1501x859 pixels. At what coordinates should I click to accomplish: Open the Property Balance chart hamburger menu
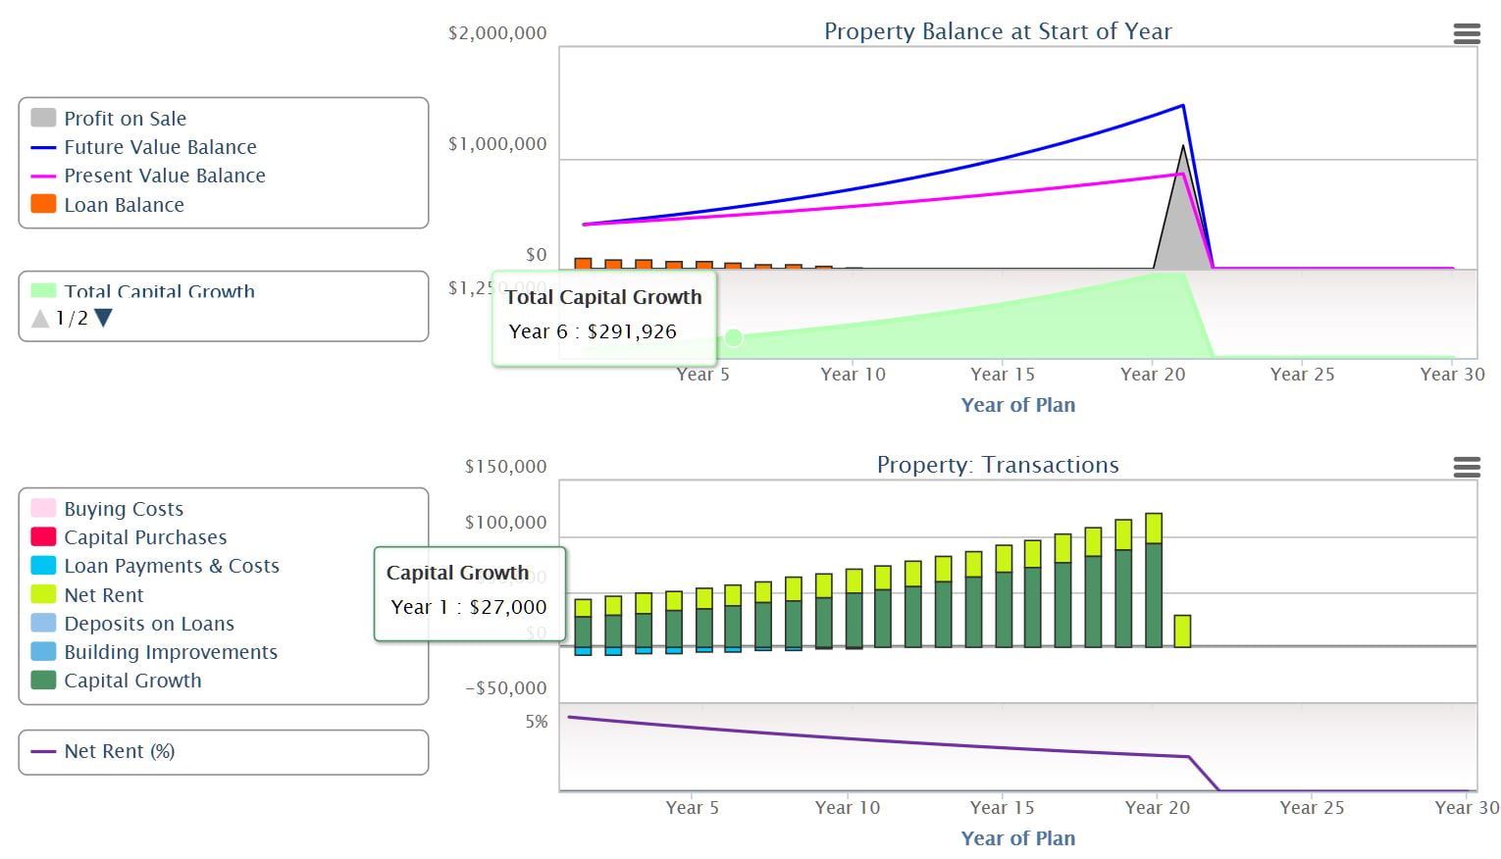(1467, 33)
